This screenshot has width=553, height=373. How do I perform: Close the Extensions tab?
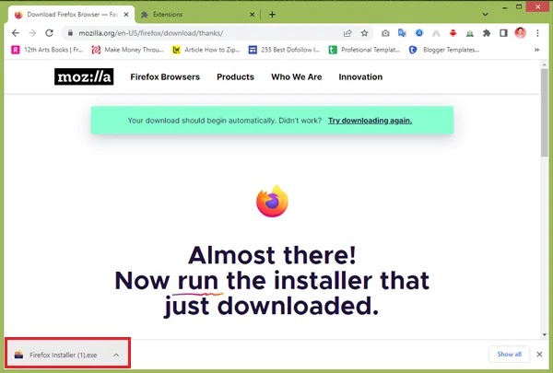pos(252,15)
